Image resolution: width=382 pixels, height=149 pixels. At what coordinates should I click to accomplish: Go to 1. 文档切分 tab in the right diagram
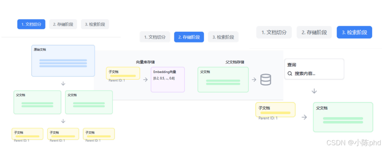tap(274, 32)
